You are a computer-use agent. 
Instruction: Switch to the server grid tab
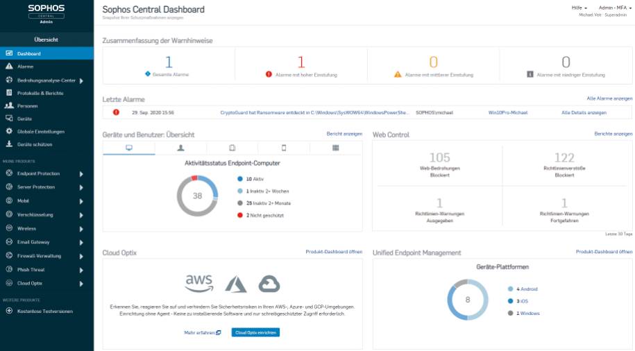tap(336, 148)
